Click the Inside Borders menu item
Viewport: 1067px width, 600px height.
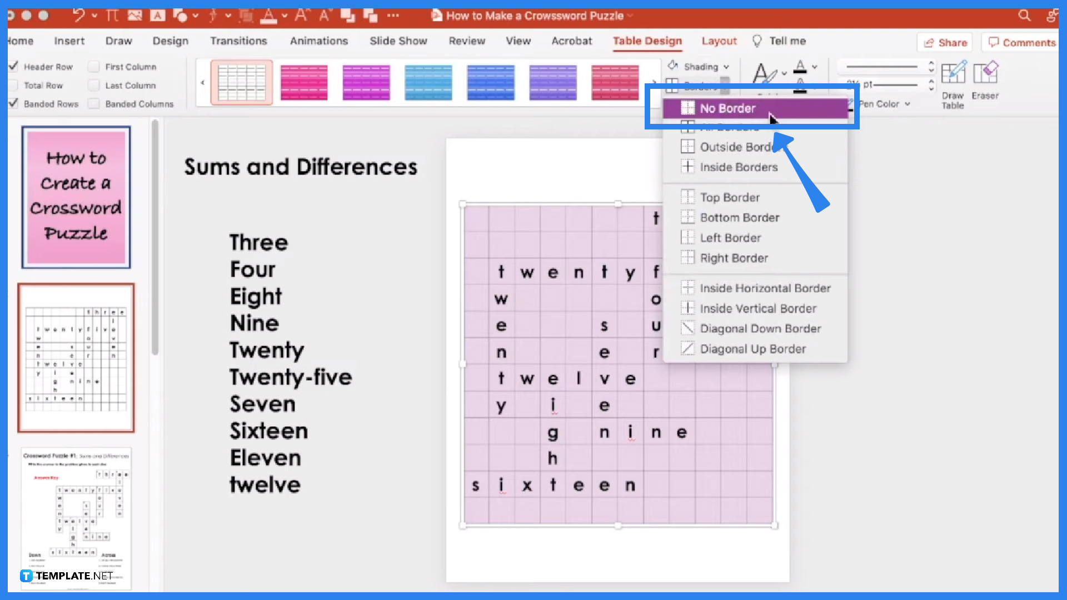point(739,166)
